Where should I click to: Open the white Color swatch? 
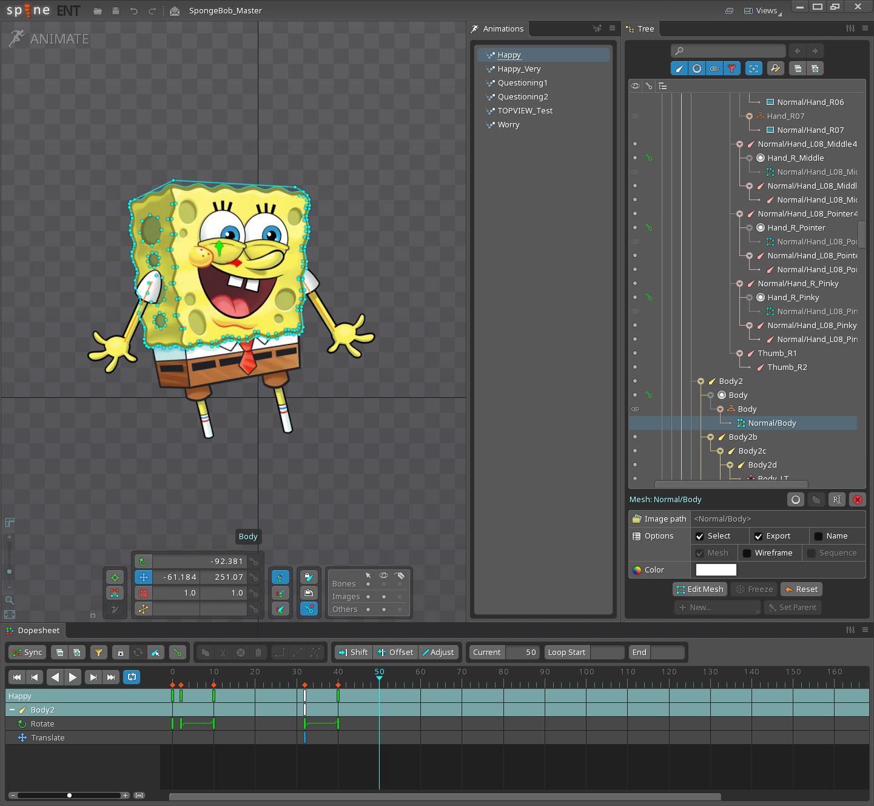pyautogui.click(x=716, y=570)
